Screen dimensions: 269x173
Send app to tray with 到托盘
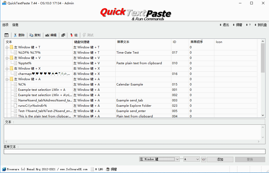[261, 25]
